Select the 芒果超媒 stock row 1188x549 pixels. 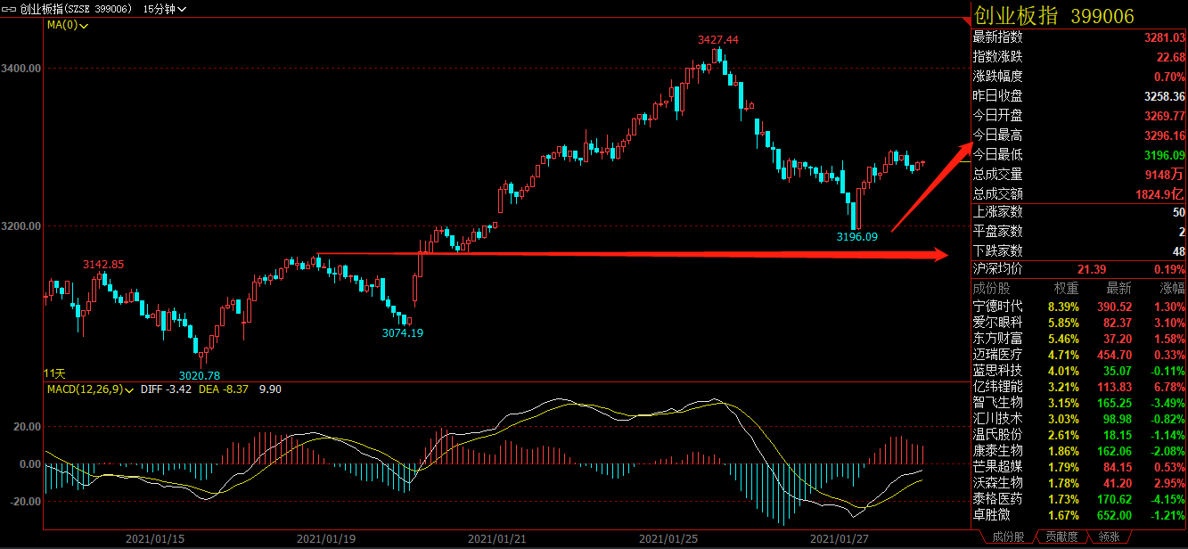tap(1078, 466)
